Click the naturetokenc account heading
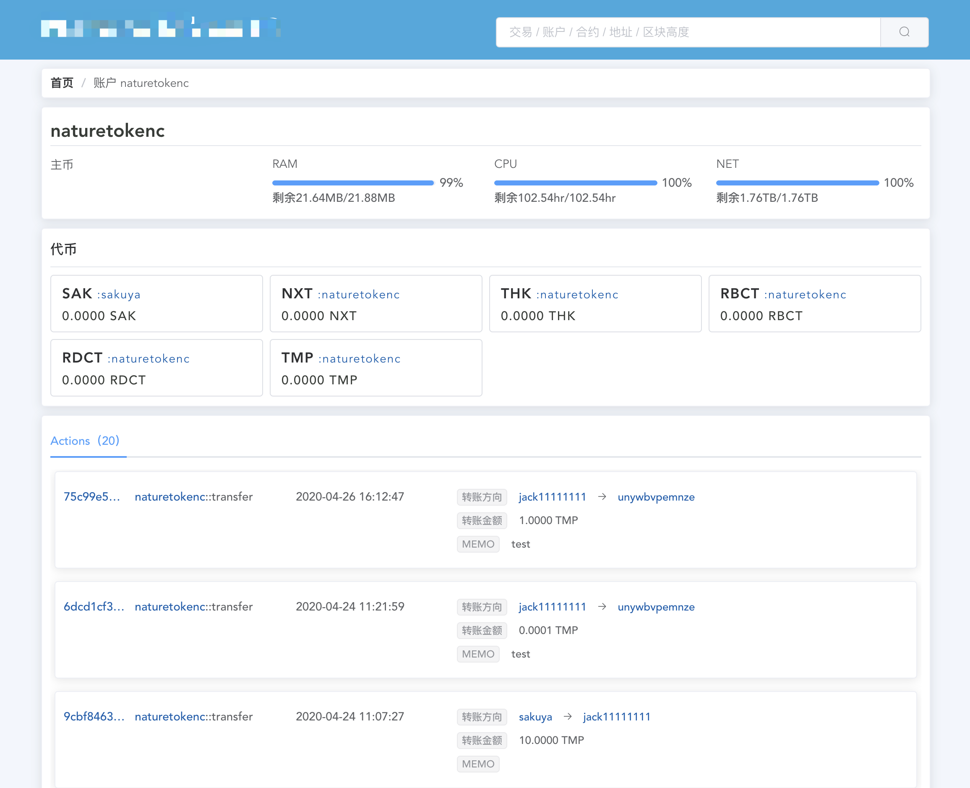 click(x=107, y=131)
